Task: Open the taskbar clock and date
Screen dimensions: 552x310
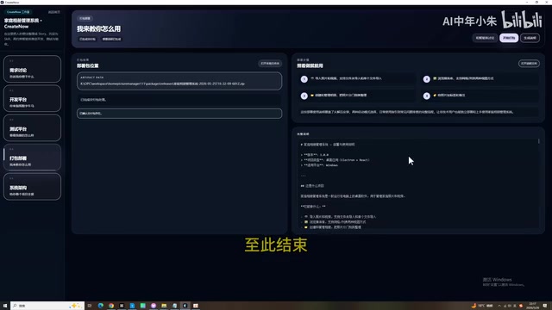Action: coord(532,306)
